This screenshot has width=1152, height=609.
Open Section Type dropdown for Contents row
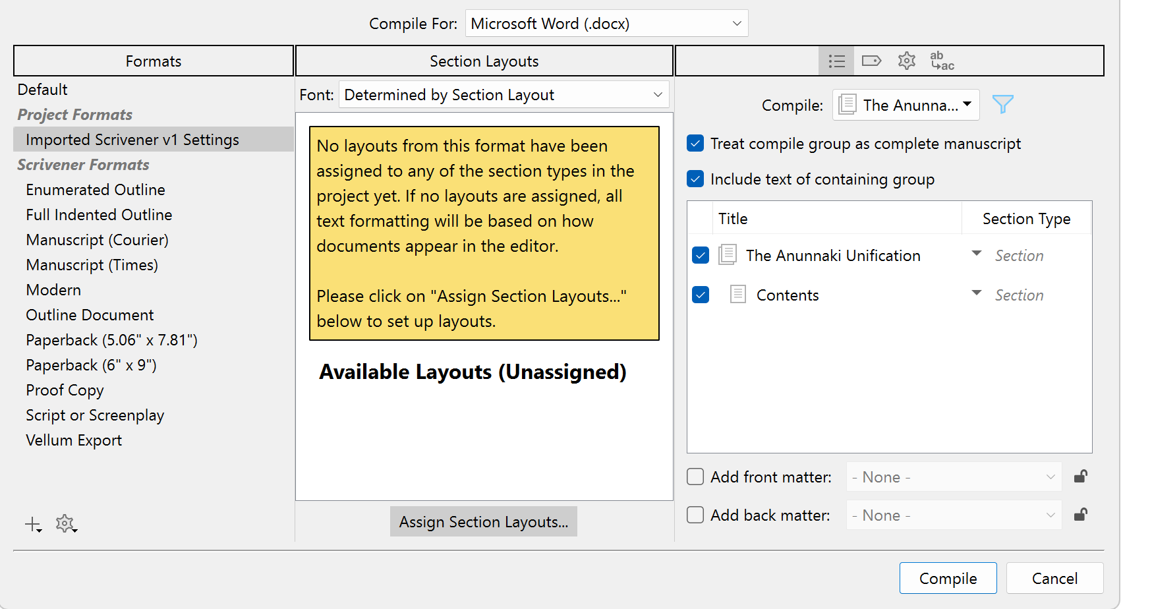pos(977,293)
